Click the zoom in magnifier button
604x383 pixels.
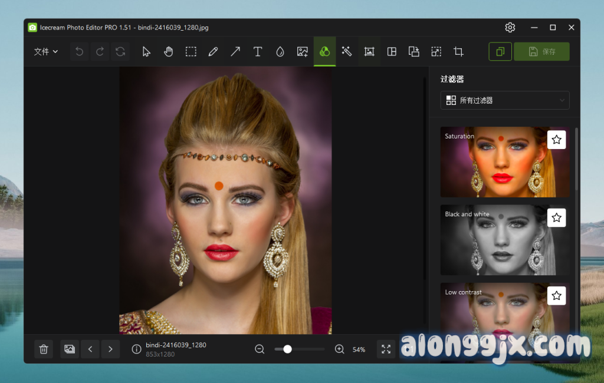point(340,349)
